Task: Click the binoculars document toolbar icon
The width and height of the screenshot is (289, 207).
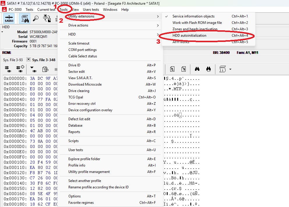Action: click(25, 19)
